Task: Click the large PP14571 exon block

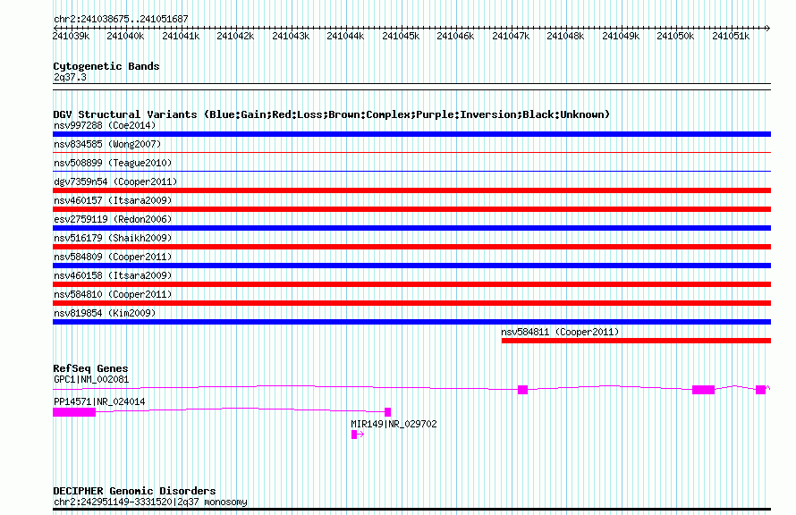Action: pos(74,412)
